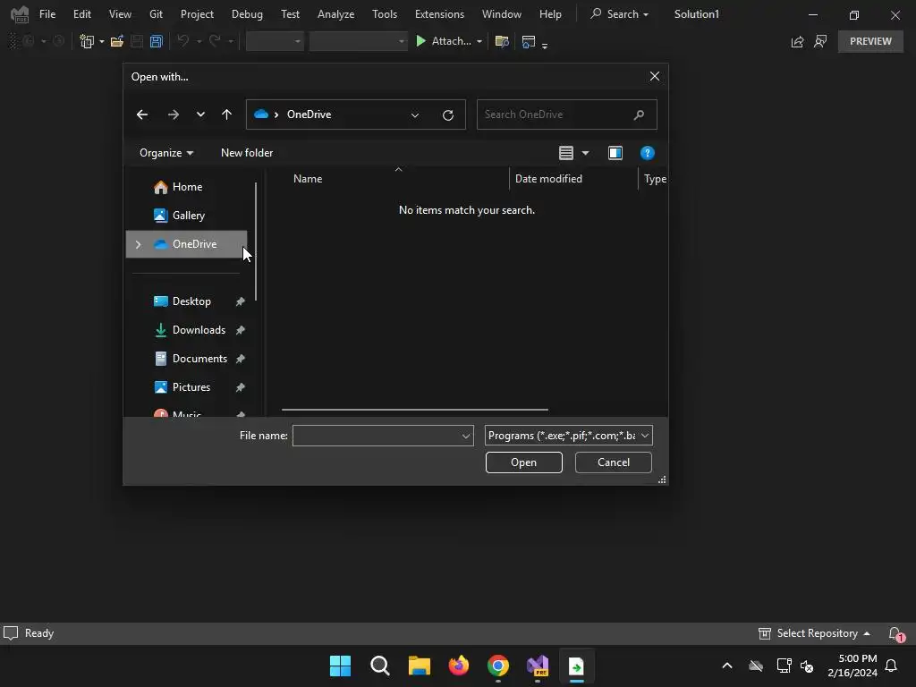Launch Google Chrome from taskbar

click(497, 666)
